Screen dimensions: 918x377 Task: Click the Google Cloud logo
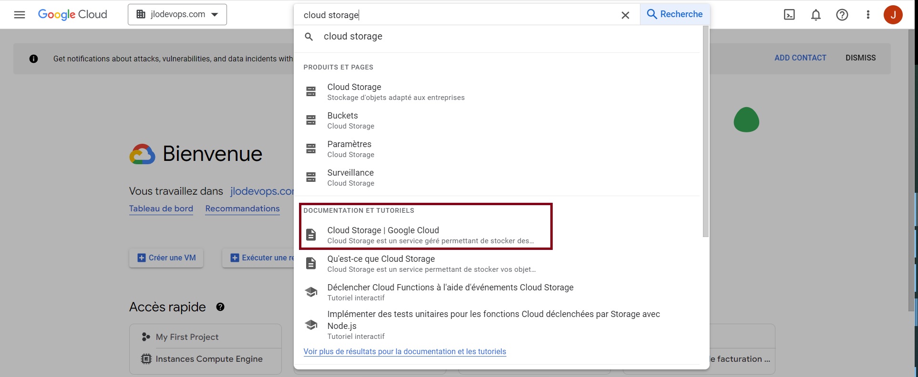72,15
